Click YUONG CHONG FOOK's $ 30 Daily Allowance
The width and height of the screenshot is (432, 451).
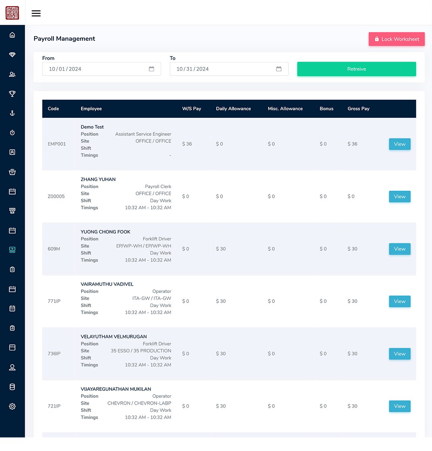[221, 249]
